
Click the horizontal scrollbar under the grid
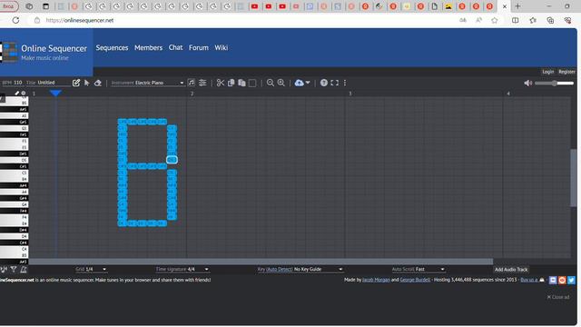tap(261, 262)
